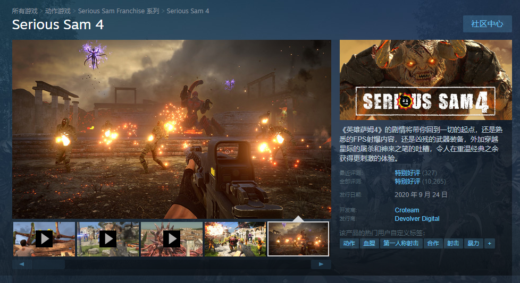This screenshot has width=520, height=283.
Task: Select the highlighted fifth screenshot thumbnail
Action: tap(298, 239)
